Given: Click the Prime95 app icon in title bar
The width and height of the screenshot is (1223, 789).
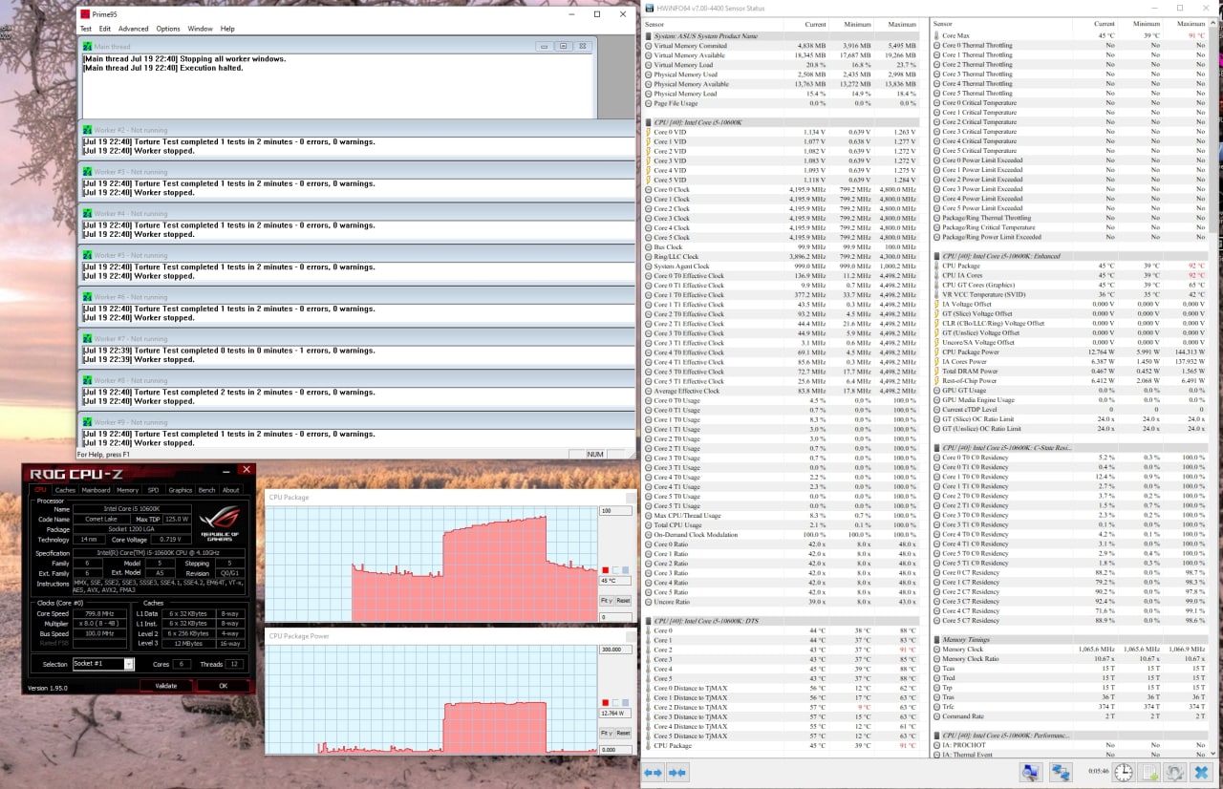Looking at the screenshot, I should [86, 14].
